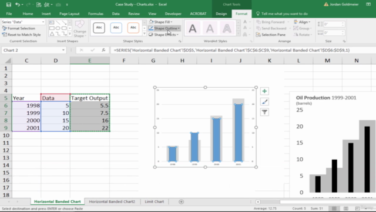Switch to the Horizontal Banded Chart2 sheet
The image size is (376, 212).
click(x=112, y=201)
